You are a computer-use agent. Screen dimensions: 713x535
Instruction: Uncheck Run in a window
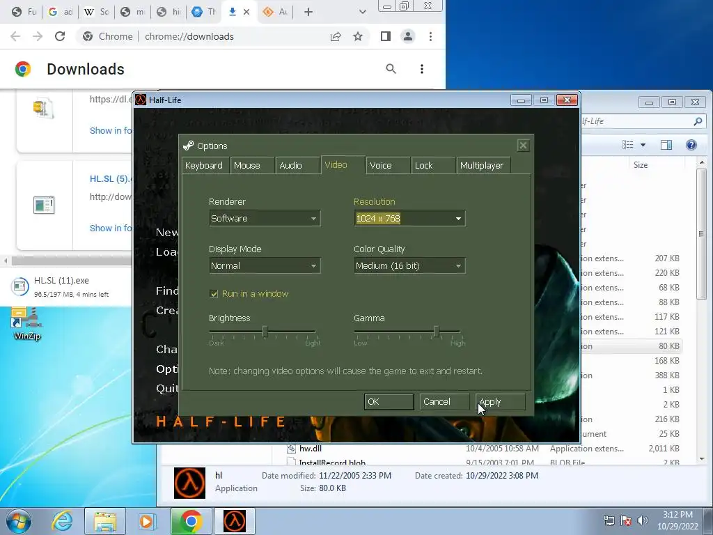(x=214, y=294)
